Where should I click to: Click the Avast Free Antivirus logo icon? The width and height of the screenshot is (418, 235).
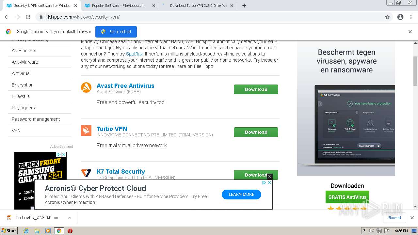86,87
